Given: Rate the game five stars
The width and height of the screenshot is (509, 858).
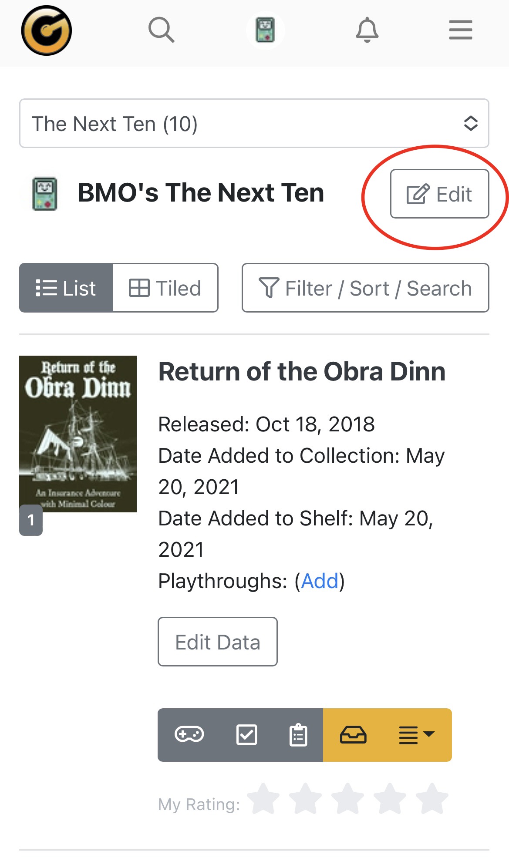Looking at the screenshot, I should (432, 799).
